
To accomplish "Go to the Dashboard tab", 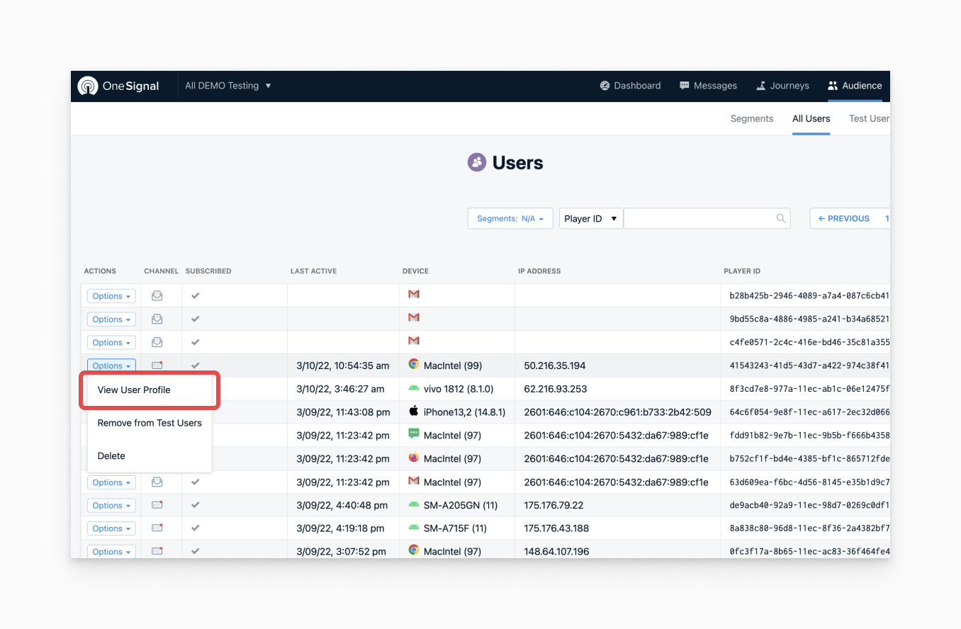I will 630,86.
